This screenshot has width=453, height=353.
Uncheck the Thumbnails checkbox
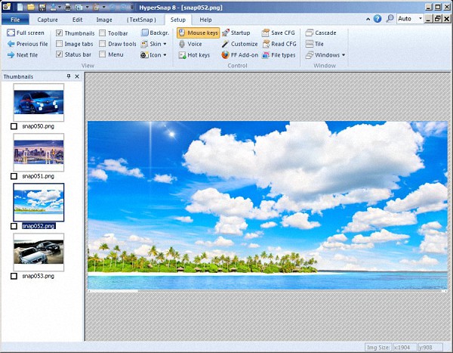coord(60,33)
